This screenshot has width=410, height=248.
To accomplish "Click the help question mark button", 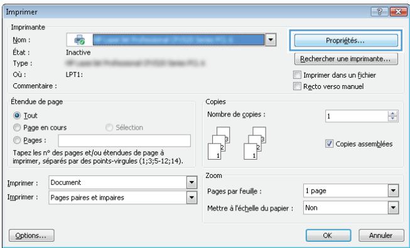I will (x=379, y=12).
